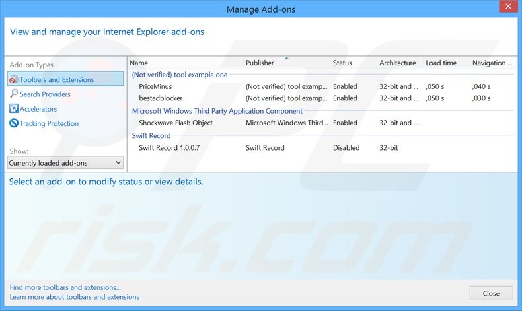Close the Manage Add-ons window
This screenshot has height=311, width=522.
coord(508,7)
